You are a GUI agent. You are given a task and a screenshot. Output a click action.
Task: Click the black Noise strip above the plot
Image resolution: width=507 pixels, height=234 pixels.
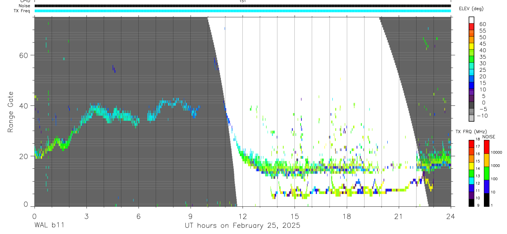click(243, 6)
